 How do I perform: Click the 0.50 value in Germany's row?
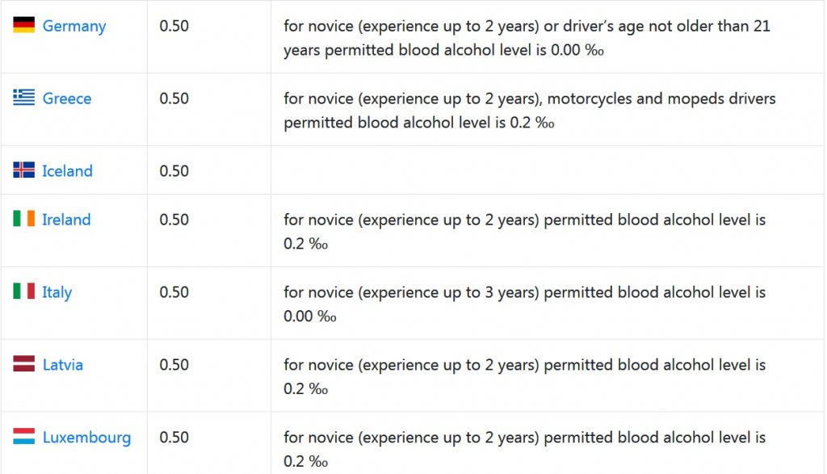[x=174, y=26]
